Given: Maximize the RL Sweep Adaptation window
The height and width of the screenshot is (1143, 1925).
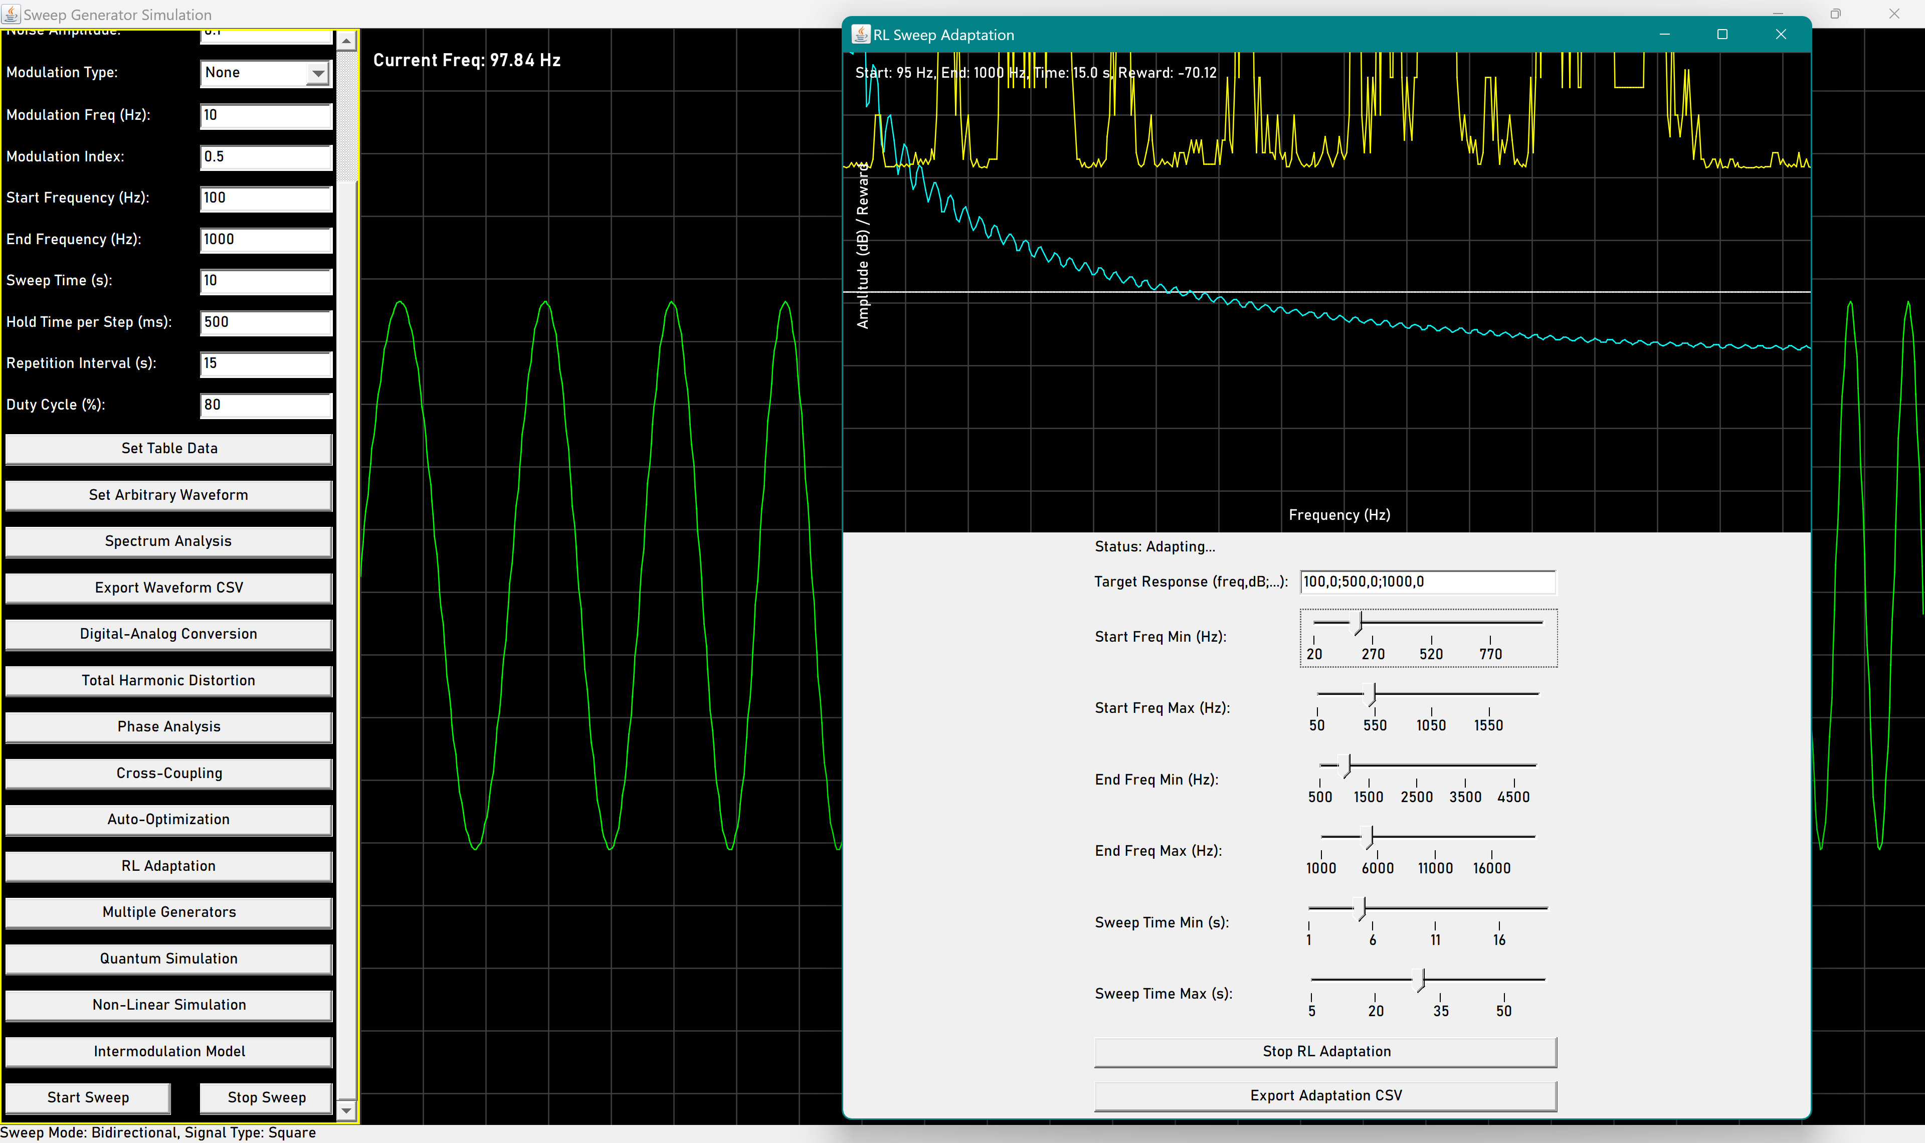Looking at the screenshot, I should (x=1722, y=34).
